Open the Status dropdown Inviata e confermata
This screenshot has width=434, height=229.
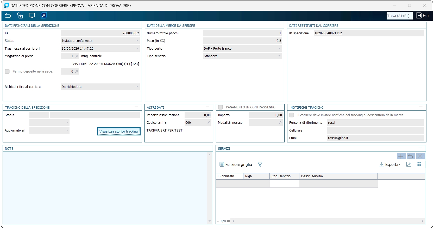click(100, 41)
